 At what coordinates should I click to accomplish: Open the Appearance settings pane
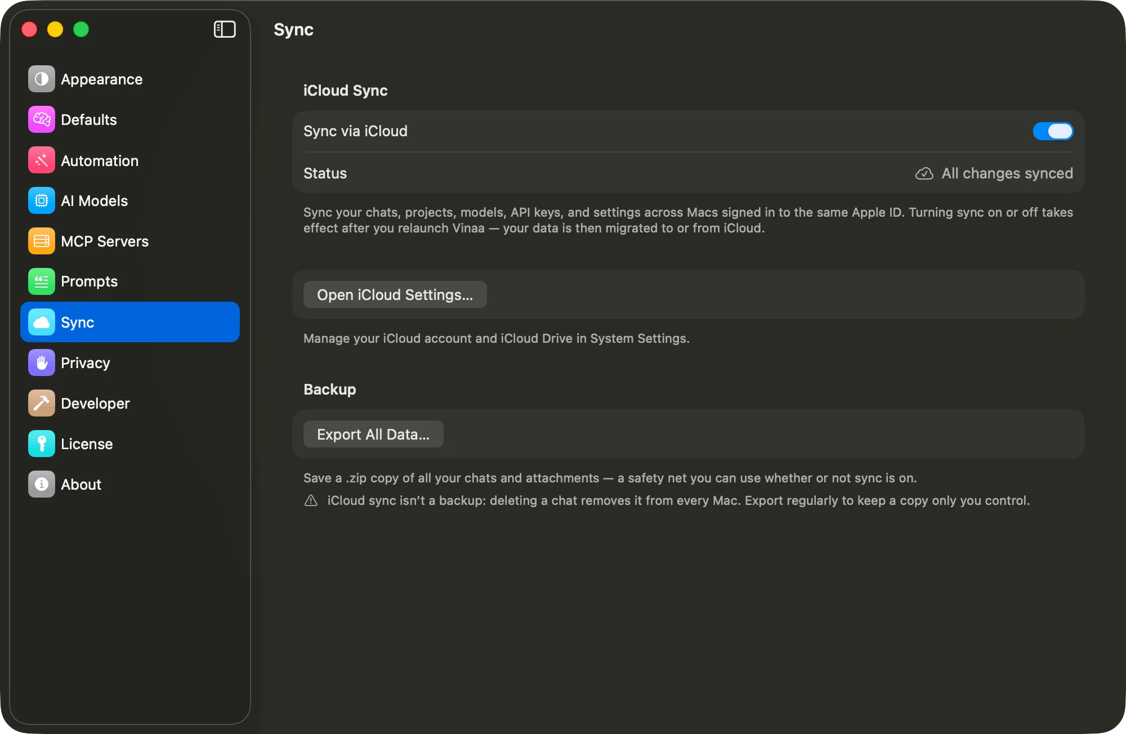click(130, 79)
